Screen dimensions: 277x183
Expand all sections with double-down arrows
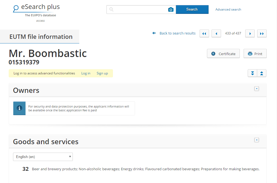click(253, 73)
